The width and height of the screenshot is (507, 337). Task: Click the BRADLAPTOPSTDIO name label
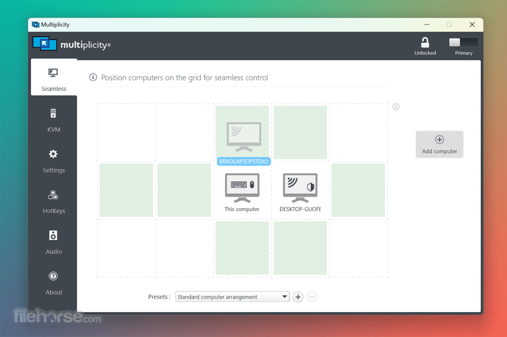[244, 162]
